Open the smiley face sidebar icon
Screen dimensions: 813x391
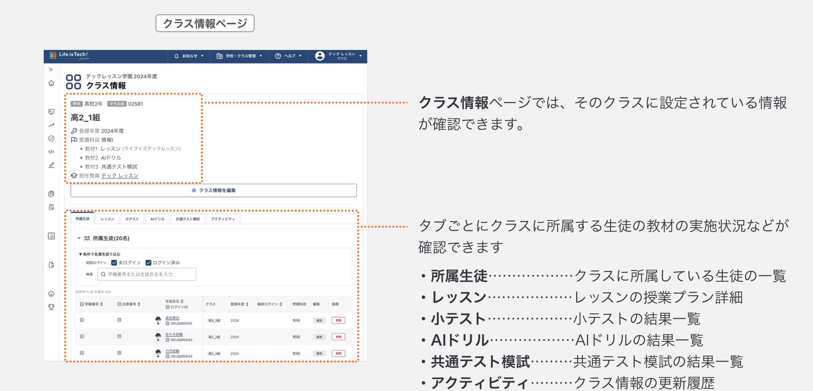51,294
